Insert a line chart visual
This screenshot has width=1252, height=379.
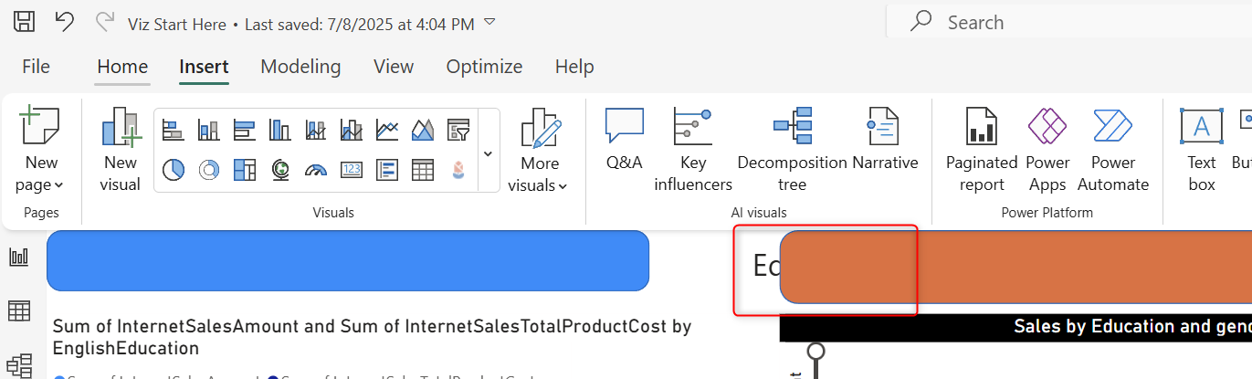(x=387, y=131)
